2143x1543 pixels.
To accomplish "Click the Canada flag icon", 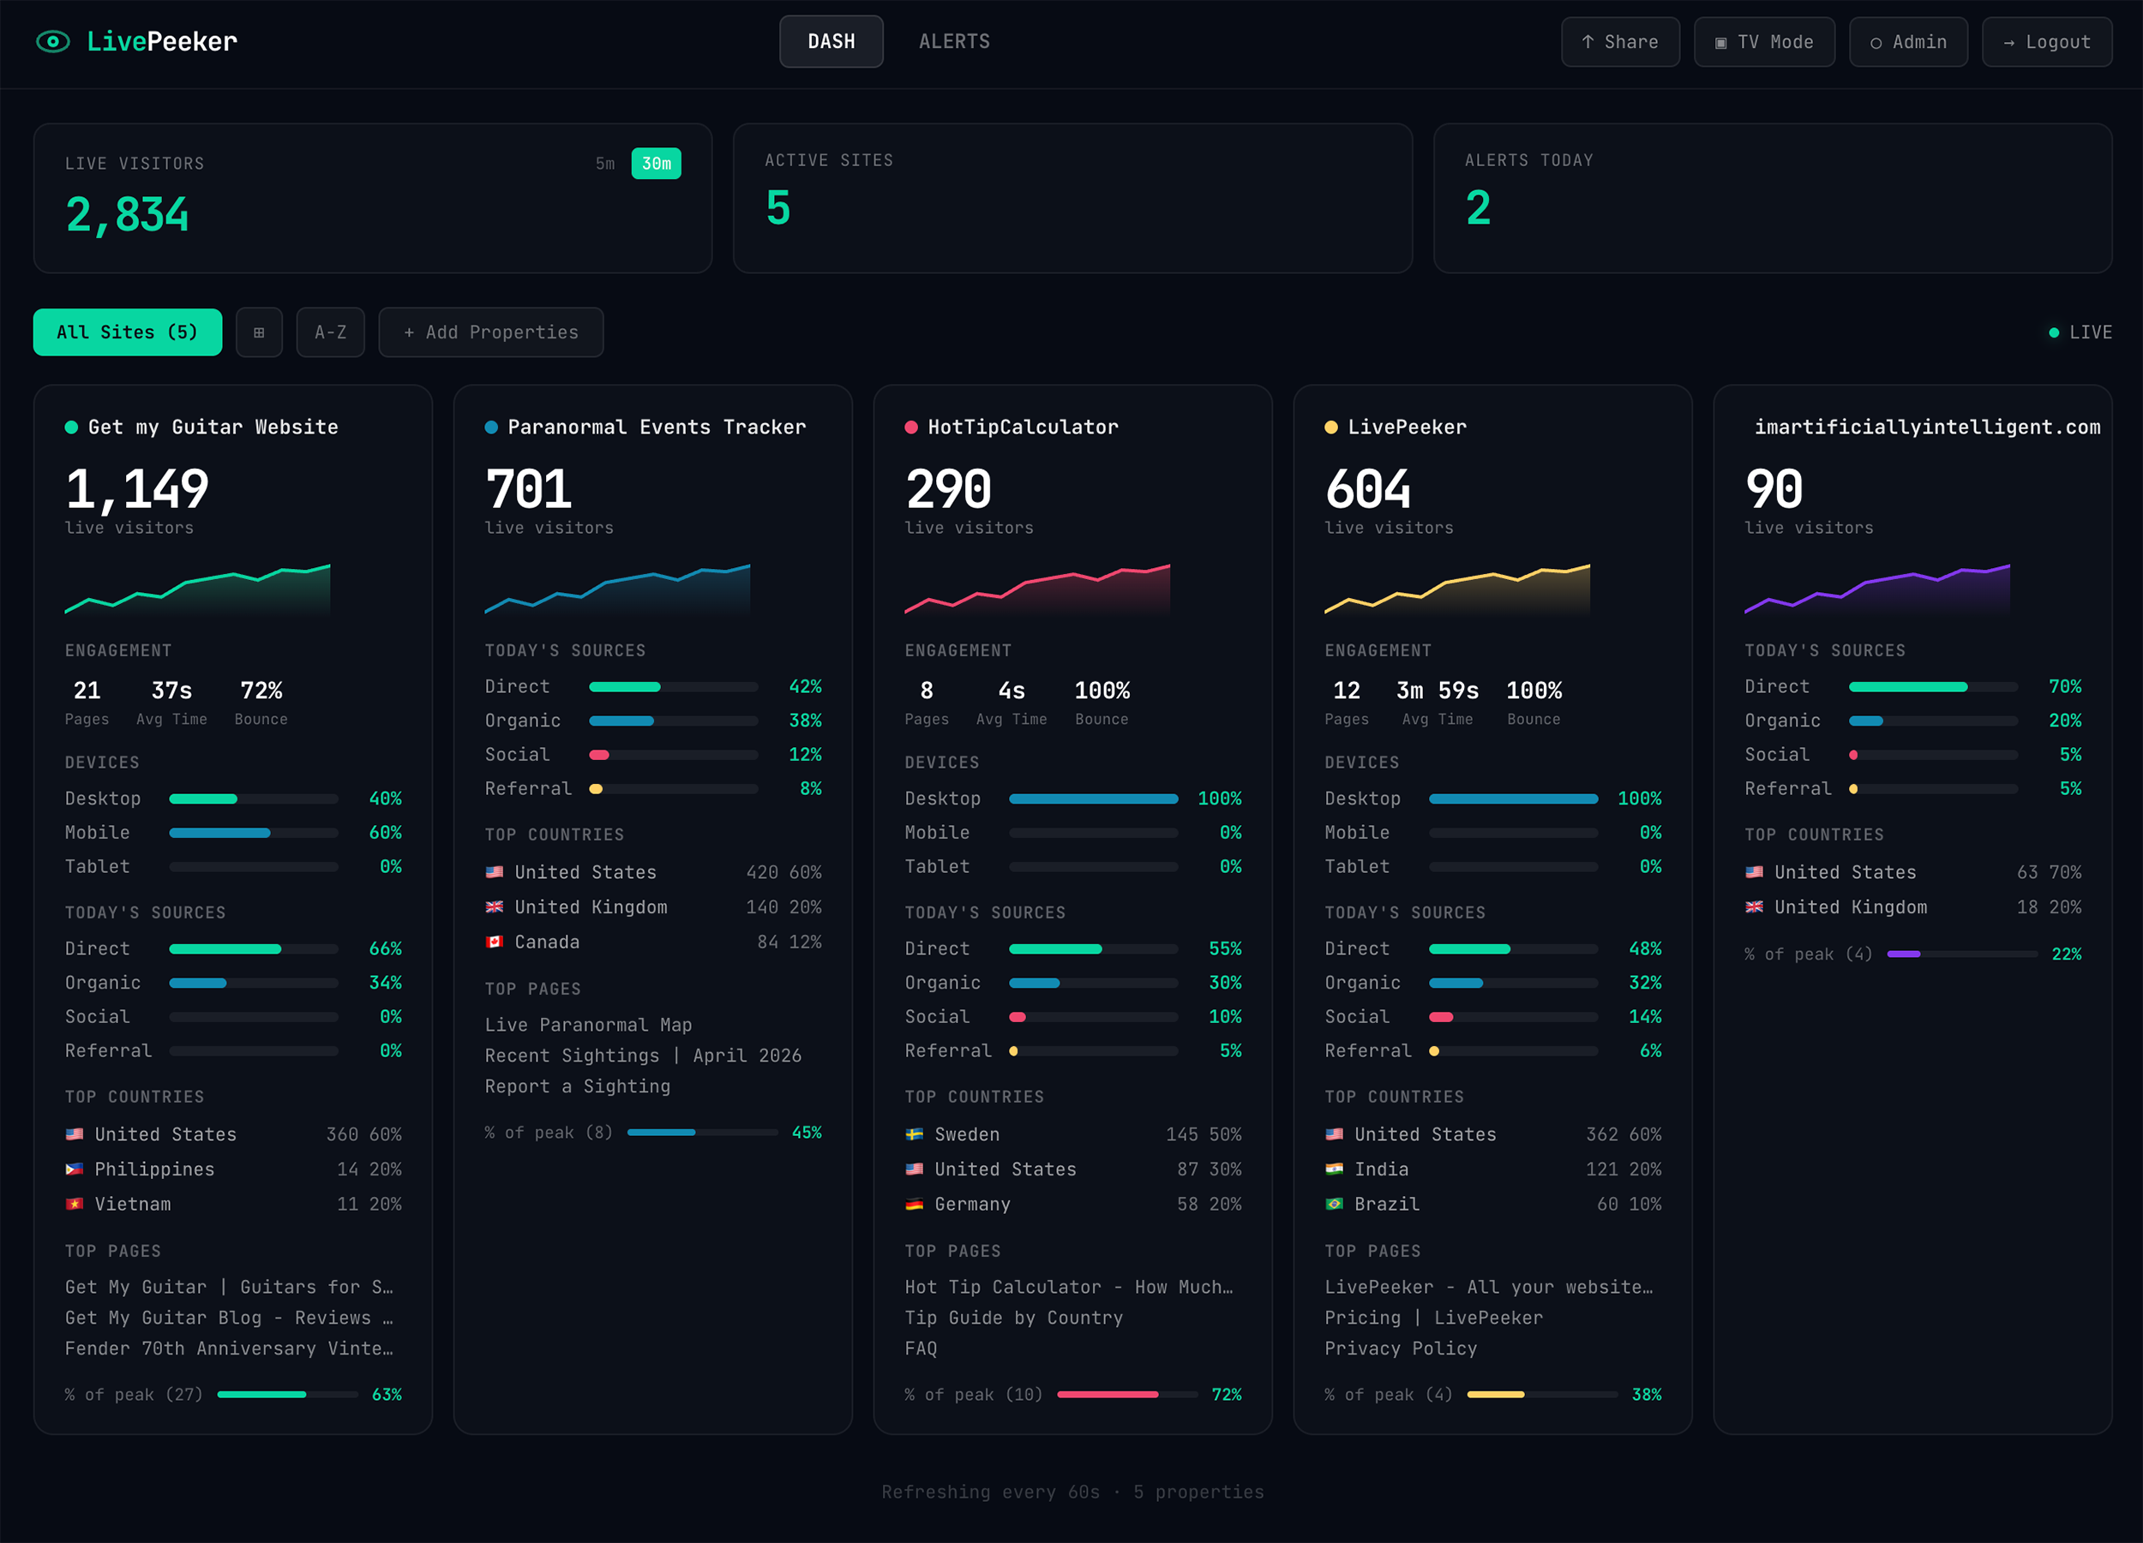I will coord(494,942).
